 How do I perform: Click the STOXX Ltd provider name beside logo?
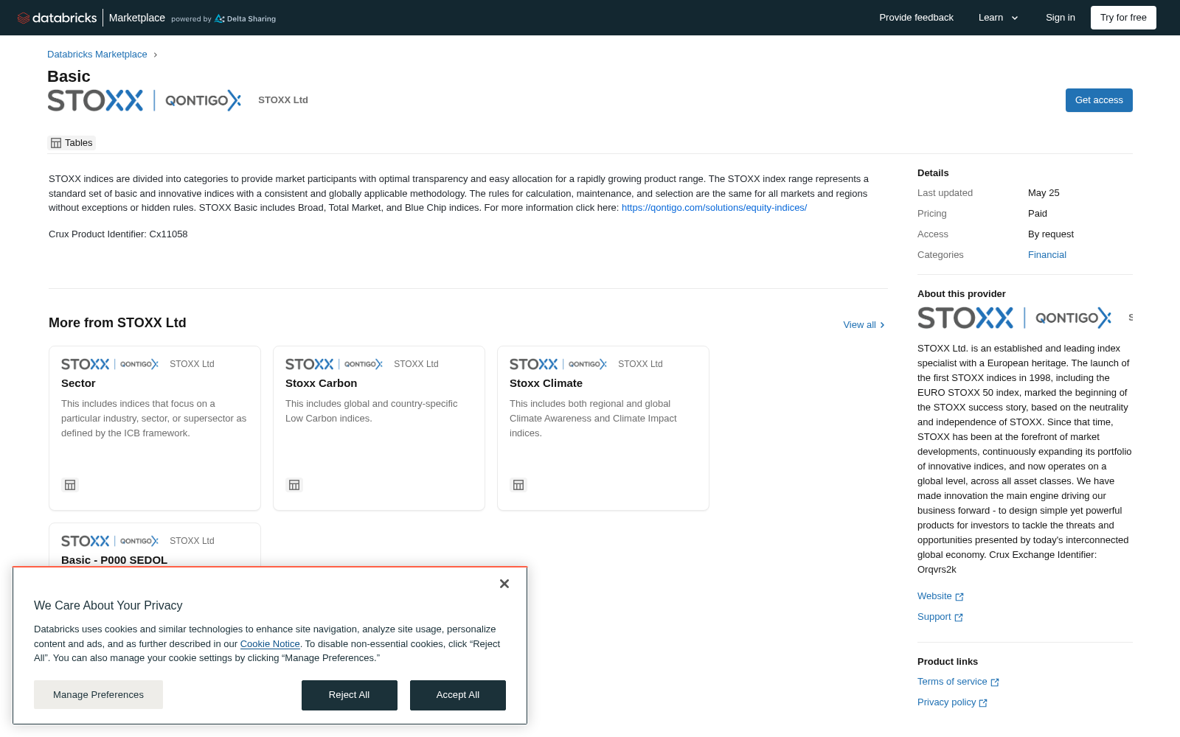click(283, 100)
